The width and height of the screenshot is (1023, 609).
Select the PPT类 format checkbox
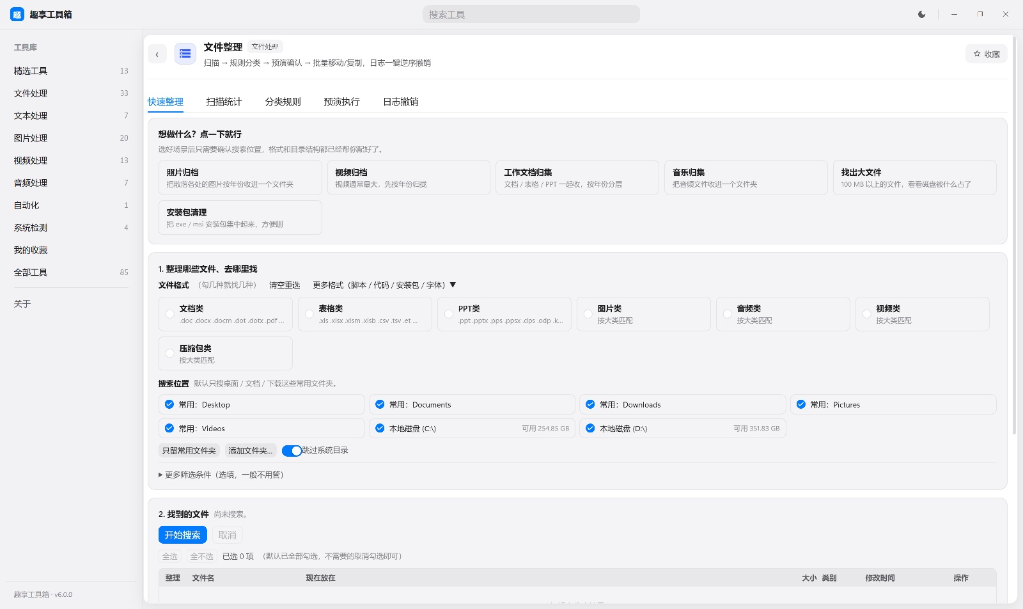point(449,314)
